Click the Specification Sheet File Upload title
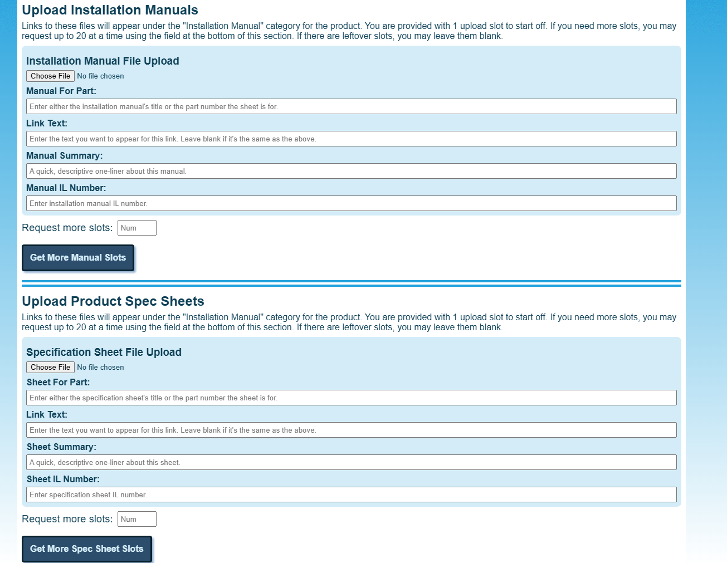The height and width of the screenshot is (563, 727). pyautogui.click(x=104, y=353)
